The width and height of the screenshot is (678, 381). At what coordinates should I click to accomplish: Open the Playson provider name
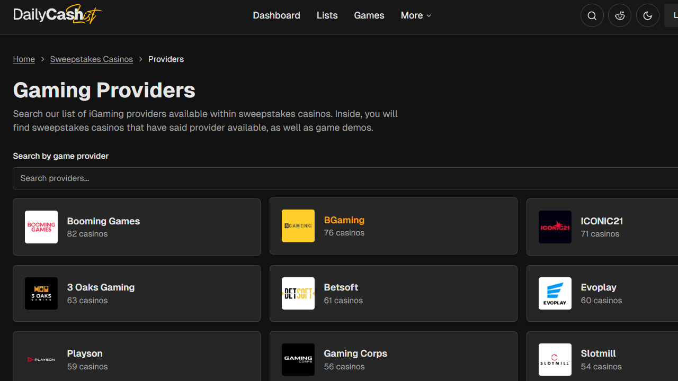click(x=85, y=353)
